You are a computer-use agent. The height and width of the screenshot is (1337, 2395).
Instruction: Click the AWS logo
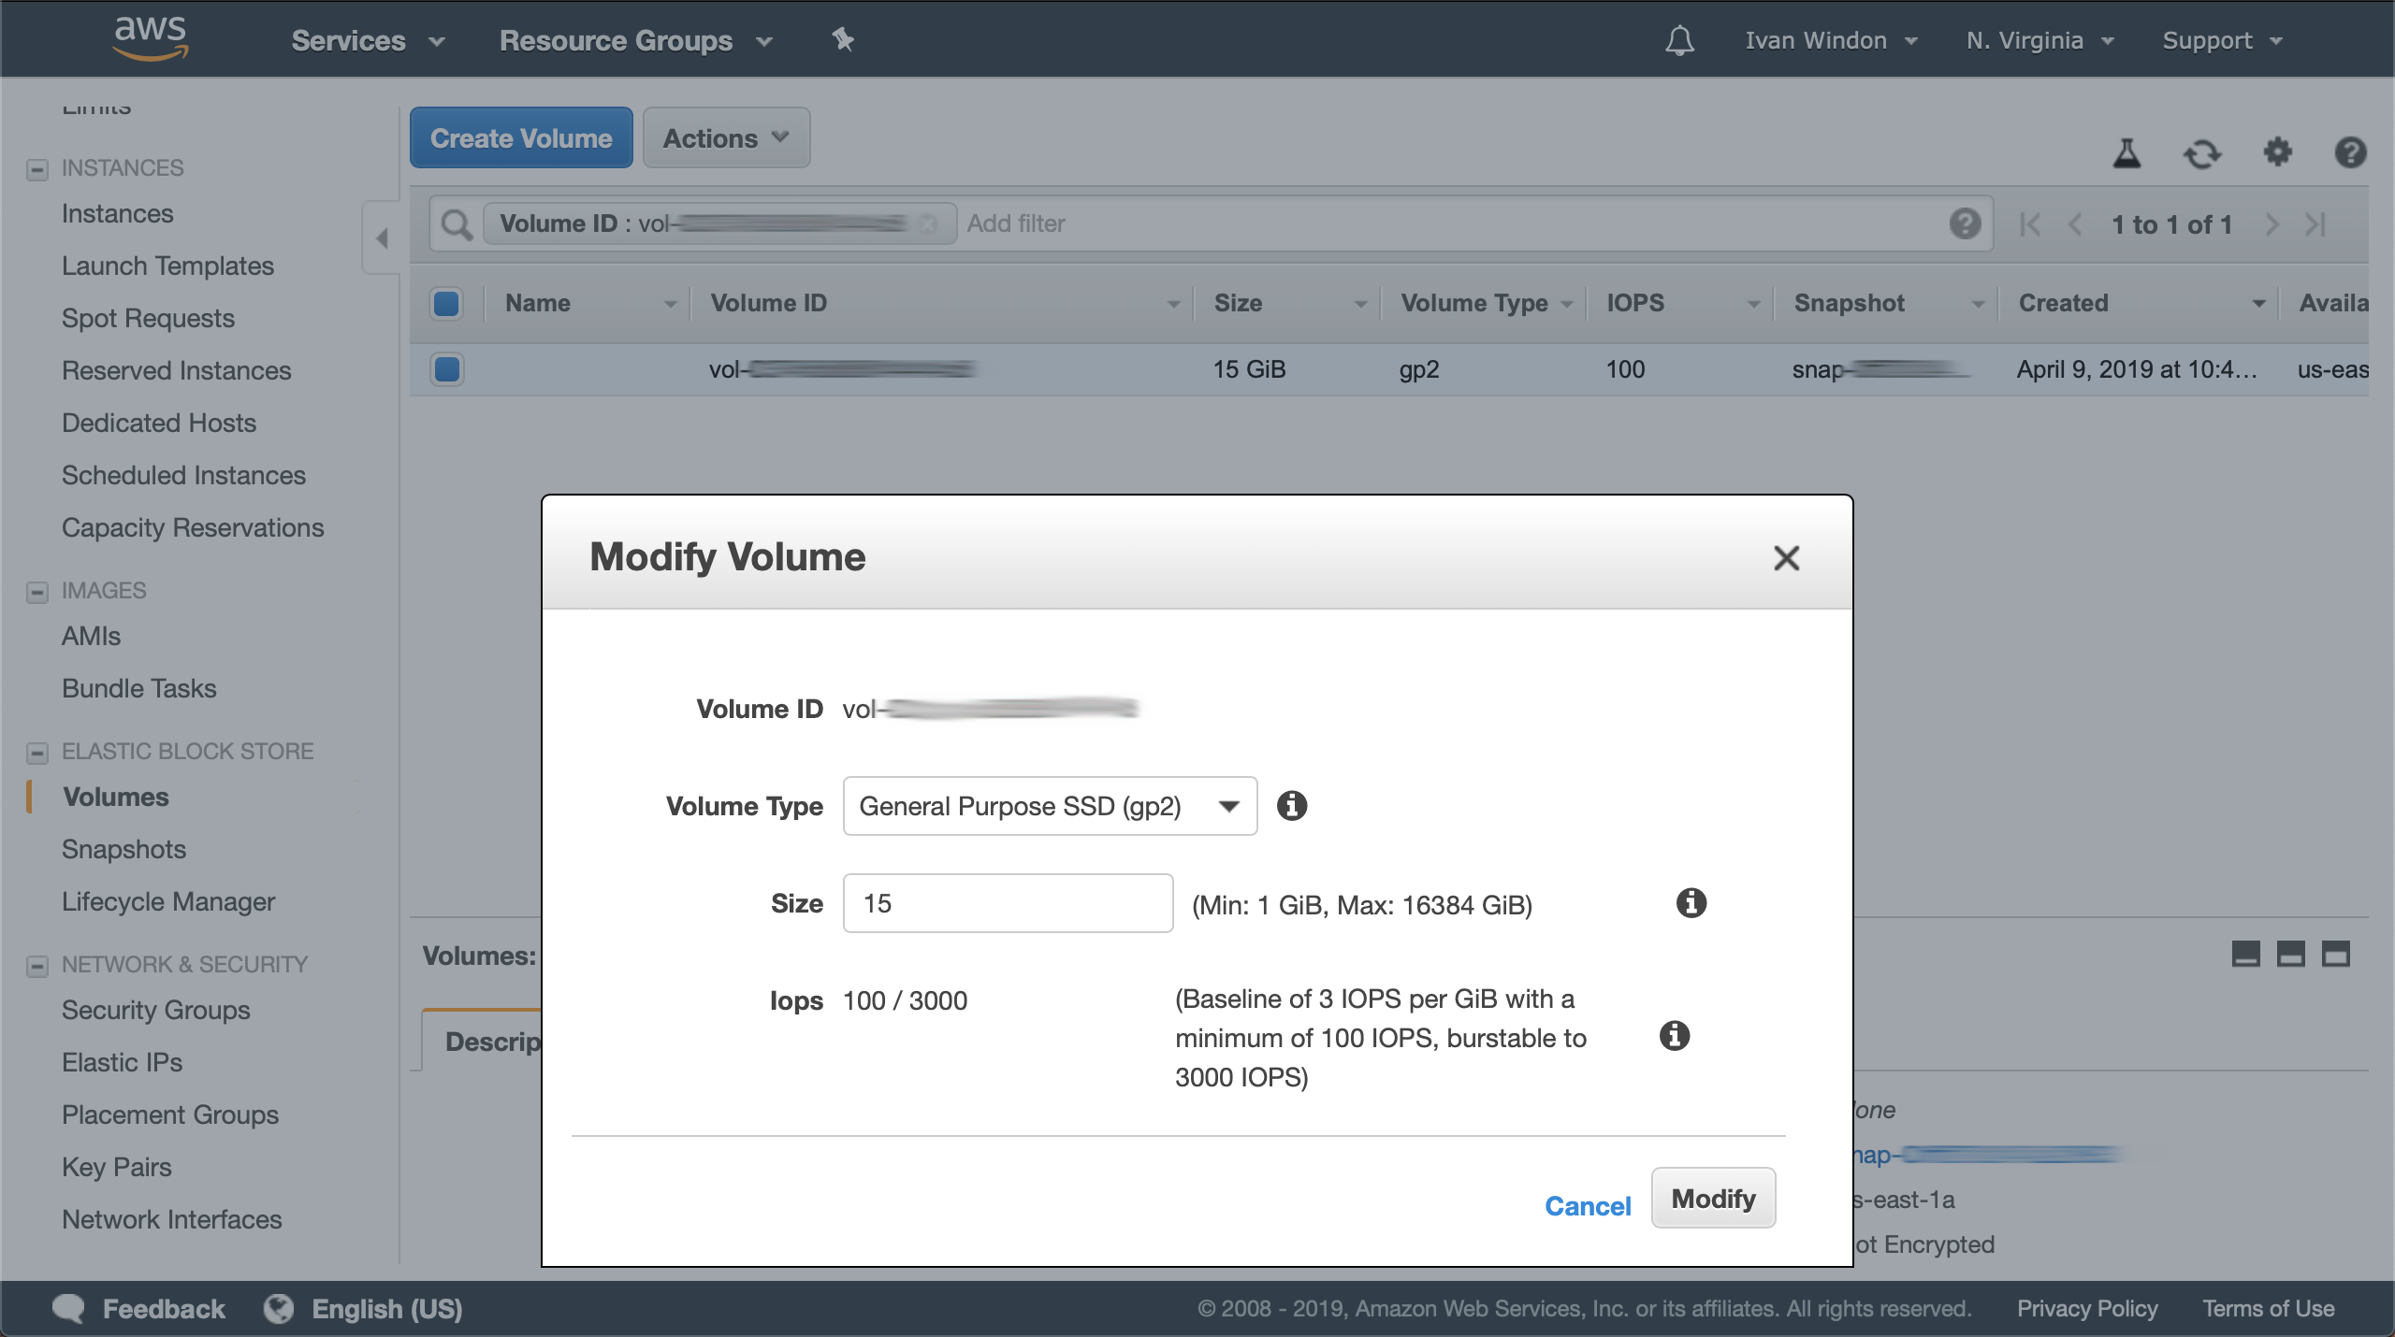(x=150, y=39)
